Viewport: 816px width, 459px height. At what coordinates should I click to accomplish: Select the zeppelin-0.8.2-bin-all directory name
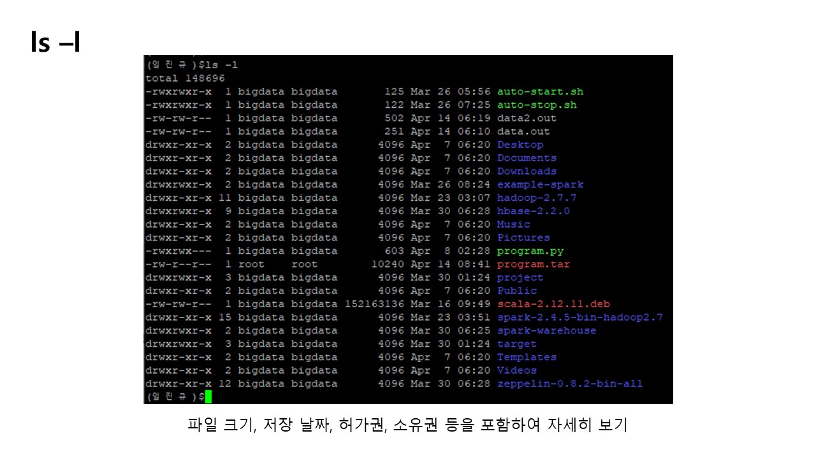click(570, 384)
